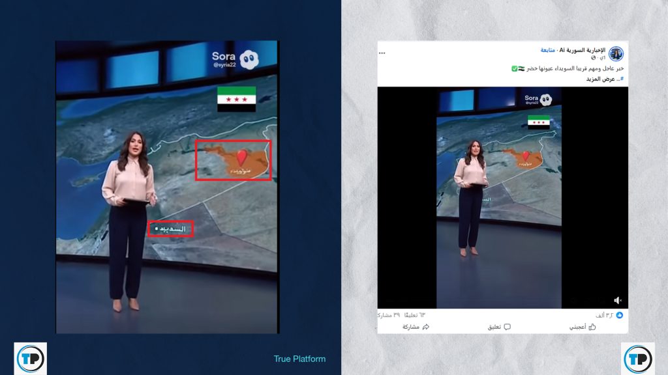Click the video inside the Facebook post

[x=498, y=195]
